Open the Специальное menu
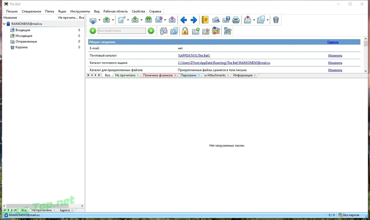This screenshot has height=220, width=370. 31,11
